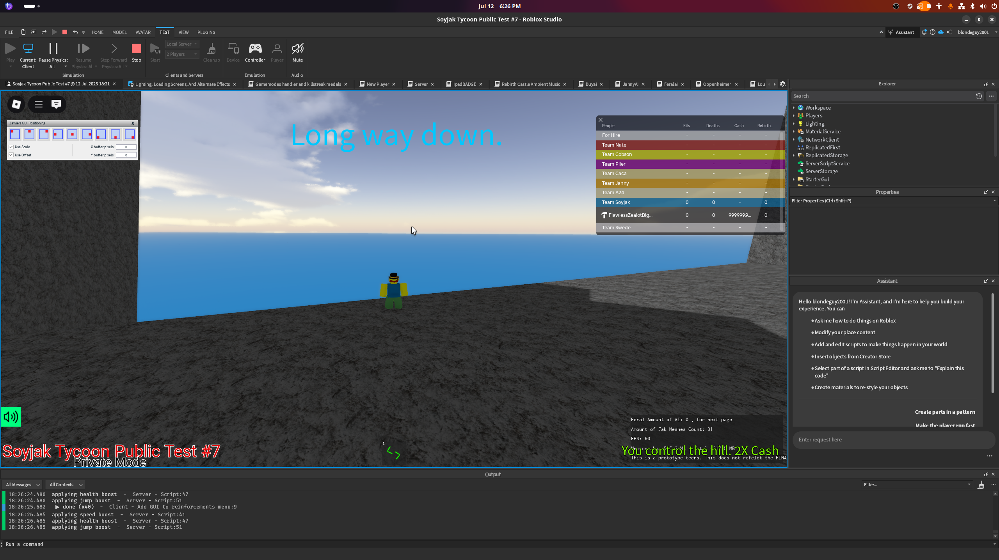Open the HOME ribbon tab
999x560 pixels.
98,32
